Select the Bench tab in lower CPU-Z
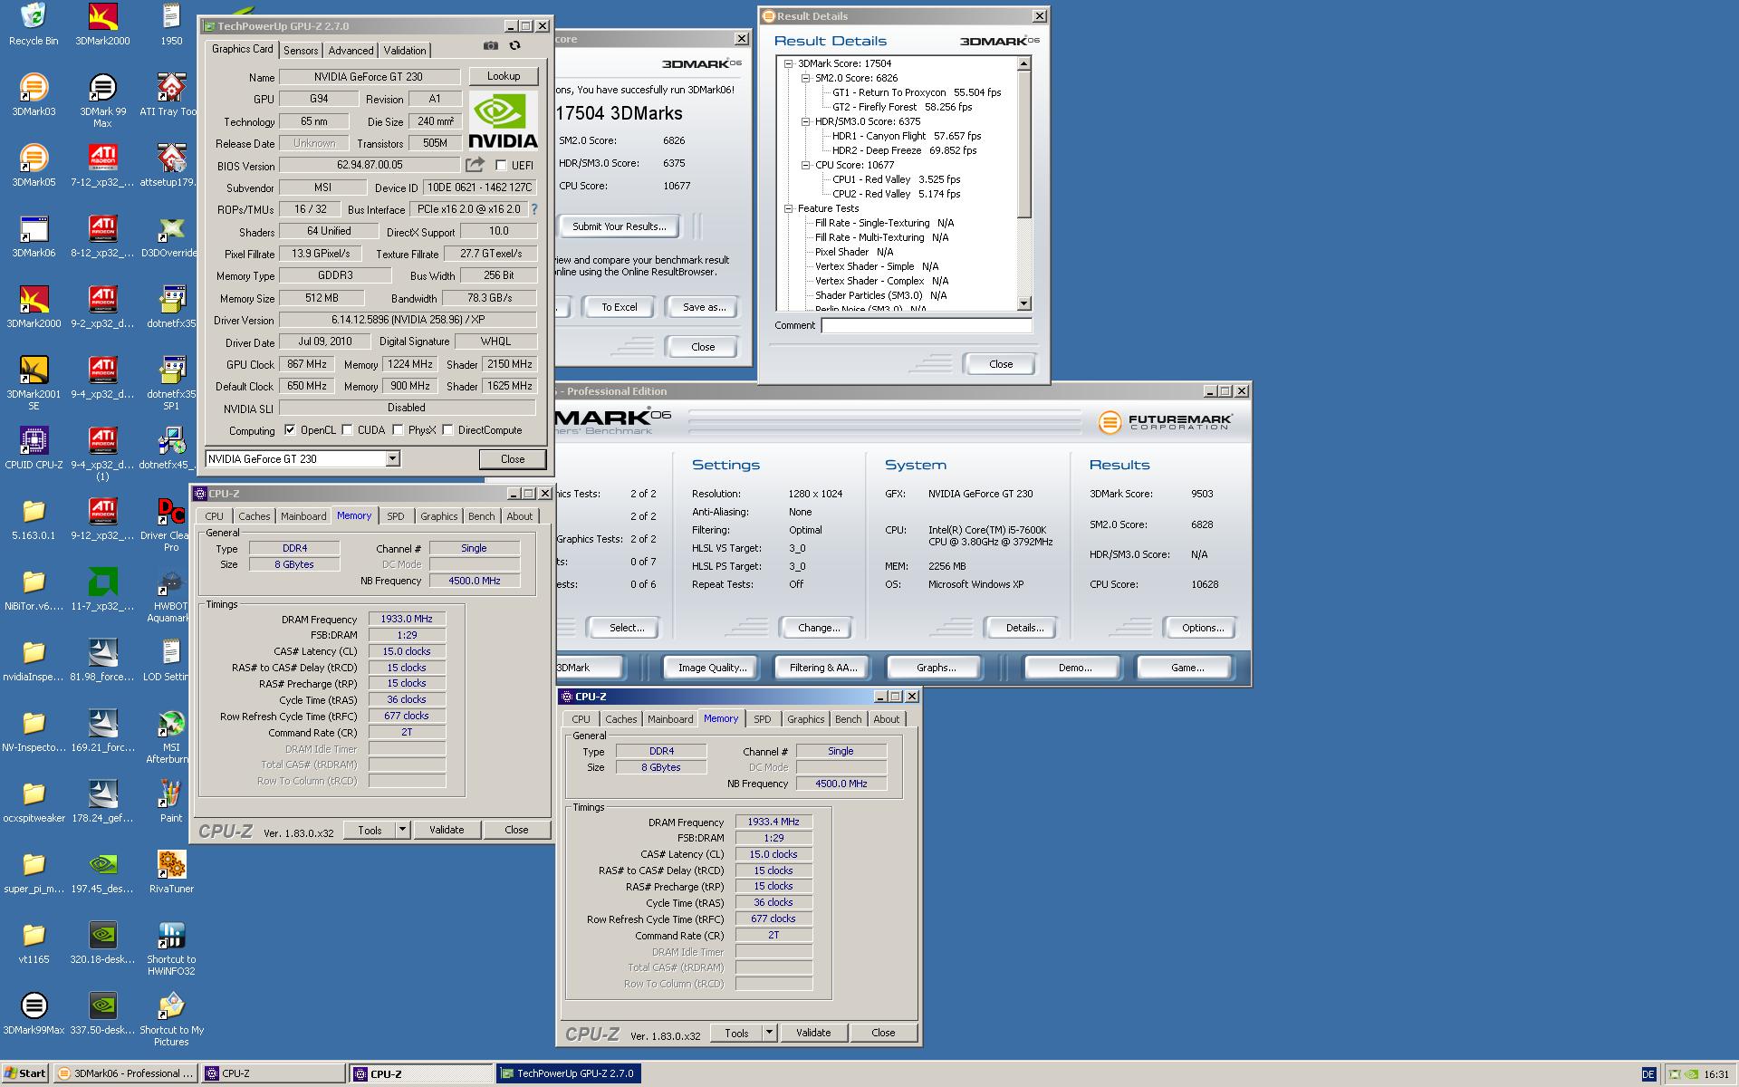 click(849, 719)
